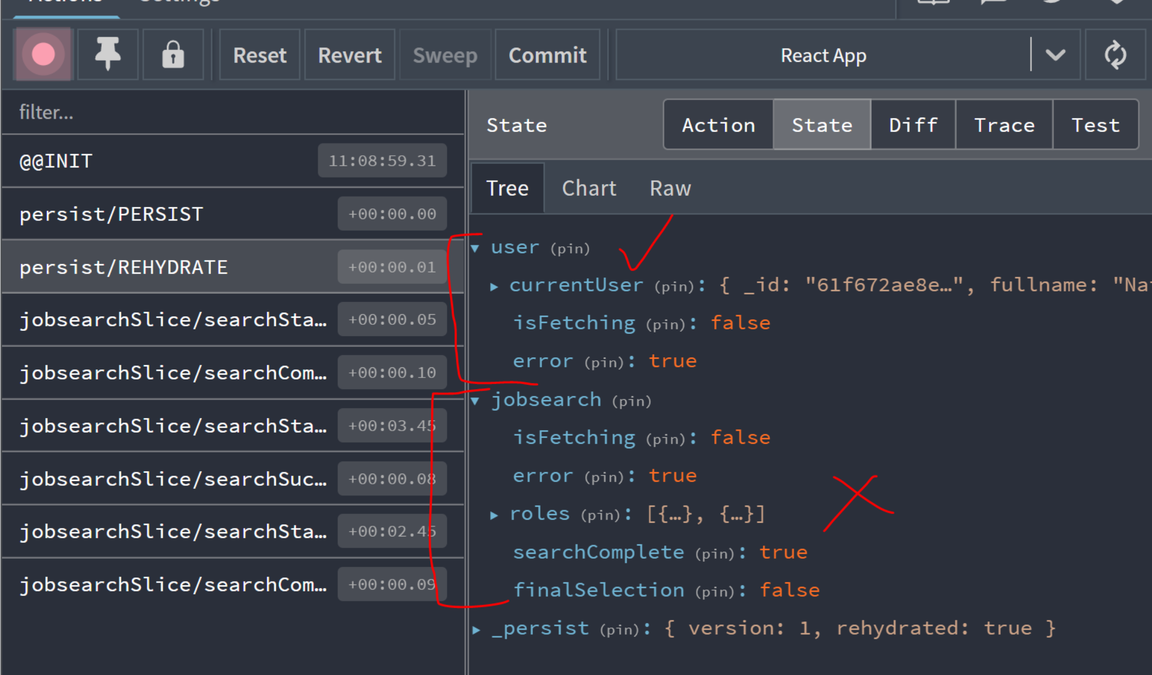Click the filter actions input field
Viewport: 1152px width, 675px height.
[x=233, y=112]
